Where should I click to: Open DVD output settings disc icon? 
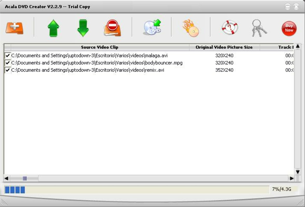coord(152,27)
